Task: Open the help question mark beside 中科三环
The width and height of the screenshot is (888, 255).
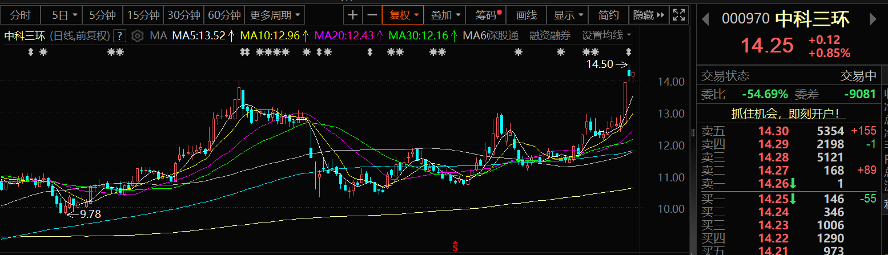Action: [119, 36]
